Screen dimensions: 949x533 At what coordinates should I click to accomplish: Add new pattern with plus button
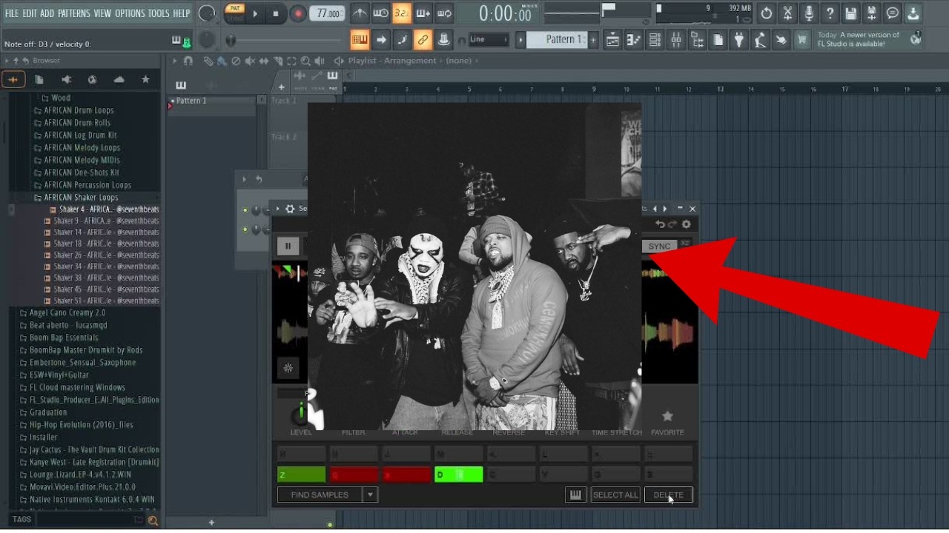pos(593,40)
